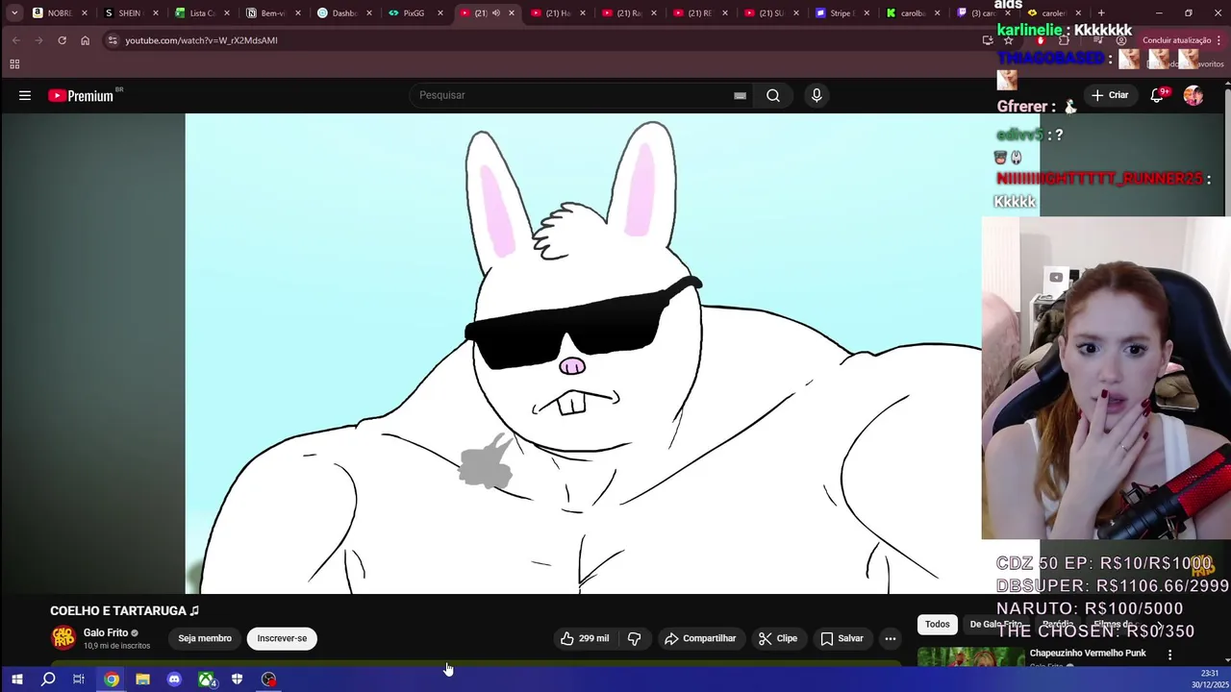Switch to the NOBRE browser tab
The image size is (1231, 692).
60,13
